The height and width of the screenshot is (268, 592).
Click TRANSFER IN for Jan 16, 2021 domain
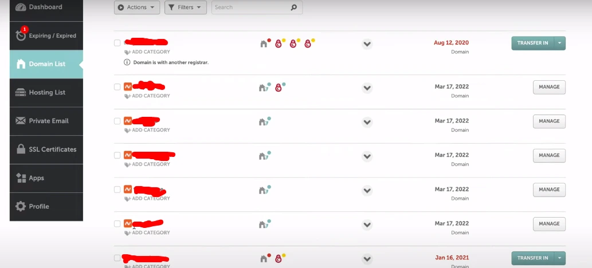coord(532,258)
